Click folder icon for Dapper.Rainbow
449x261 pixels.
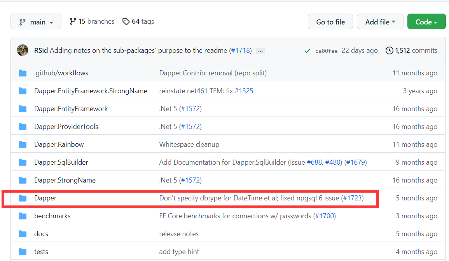pyautogui.click(x=23, y=145)
